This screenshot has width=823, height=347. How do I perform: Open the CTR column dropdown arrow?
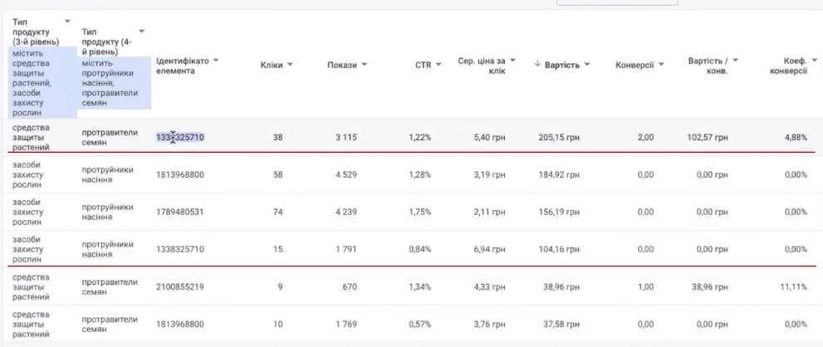click(x=439, y=65)
